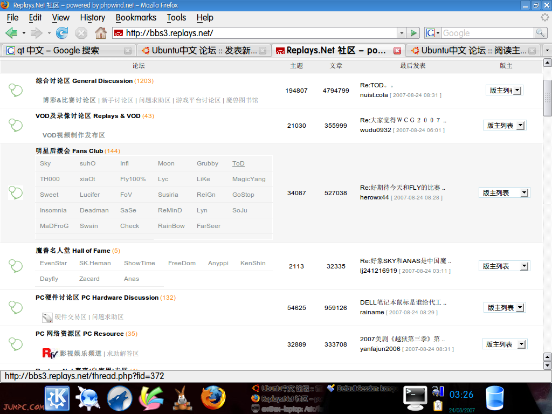552x414 pixels.
Task: Open the PC Hardware Discussion forum link
Action: [x=97, y=298]
